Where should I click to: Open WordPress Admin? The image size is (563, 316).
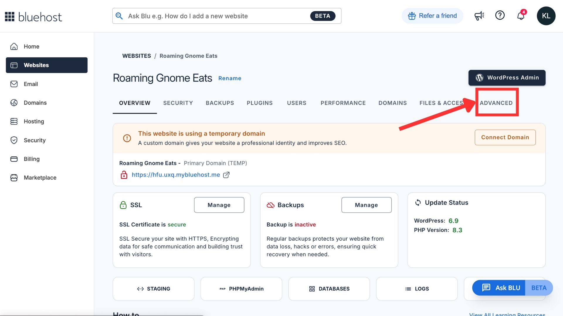tap(507, 78)
